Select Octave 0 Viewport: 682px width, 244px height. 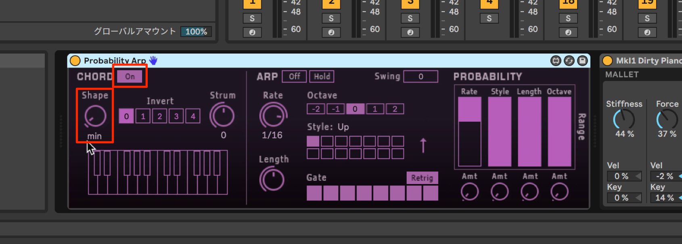click(355, 109)
